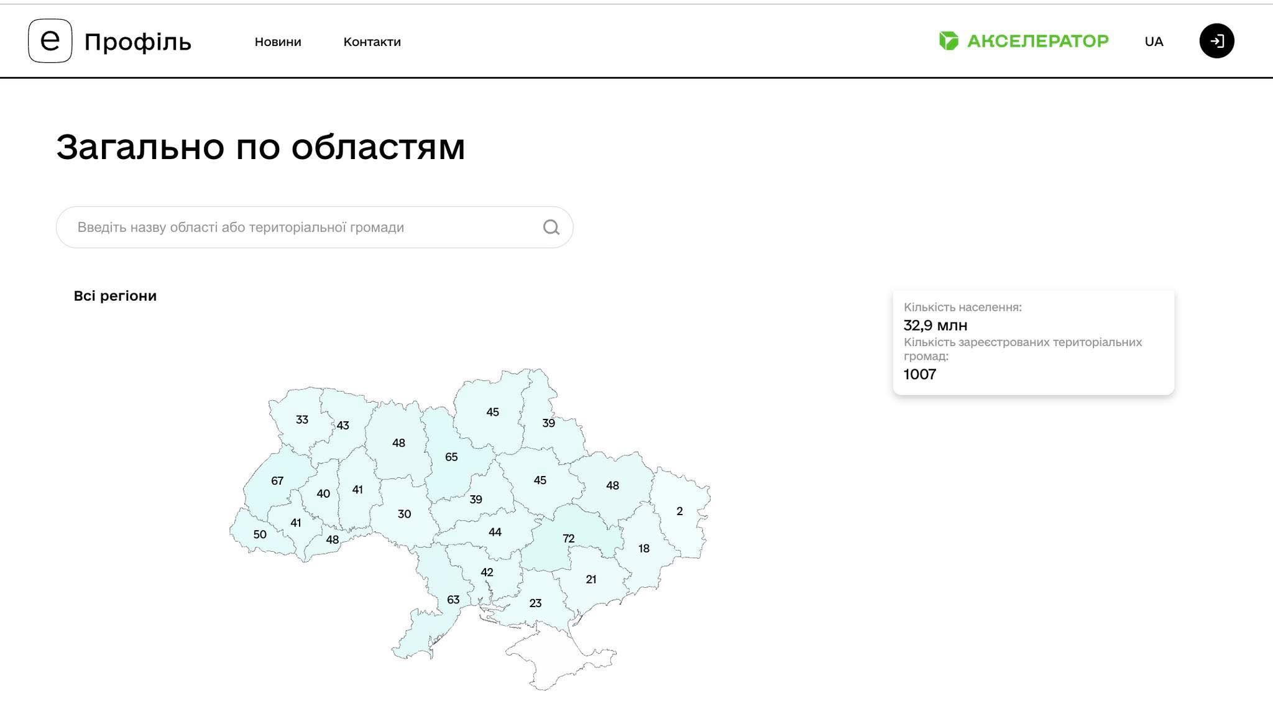
Task: Select the map region showing 63
Action: click(453, 599)
